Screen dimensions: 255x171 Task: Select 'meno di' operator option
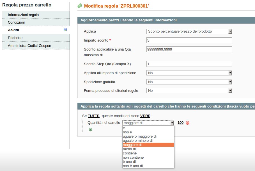pyautogui.click(x=129, y=149)
